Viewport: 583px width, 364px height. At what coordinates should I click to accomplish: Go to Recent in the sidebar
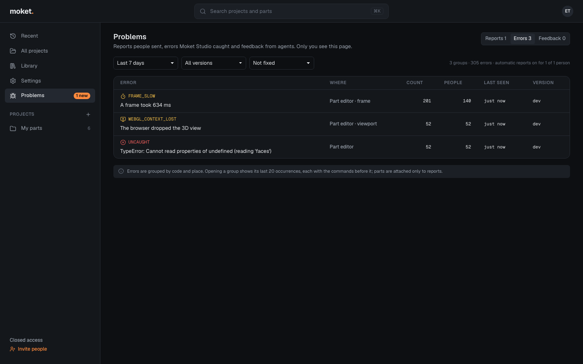(50, 36)
